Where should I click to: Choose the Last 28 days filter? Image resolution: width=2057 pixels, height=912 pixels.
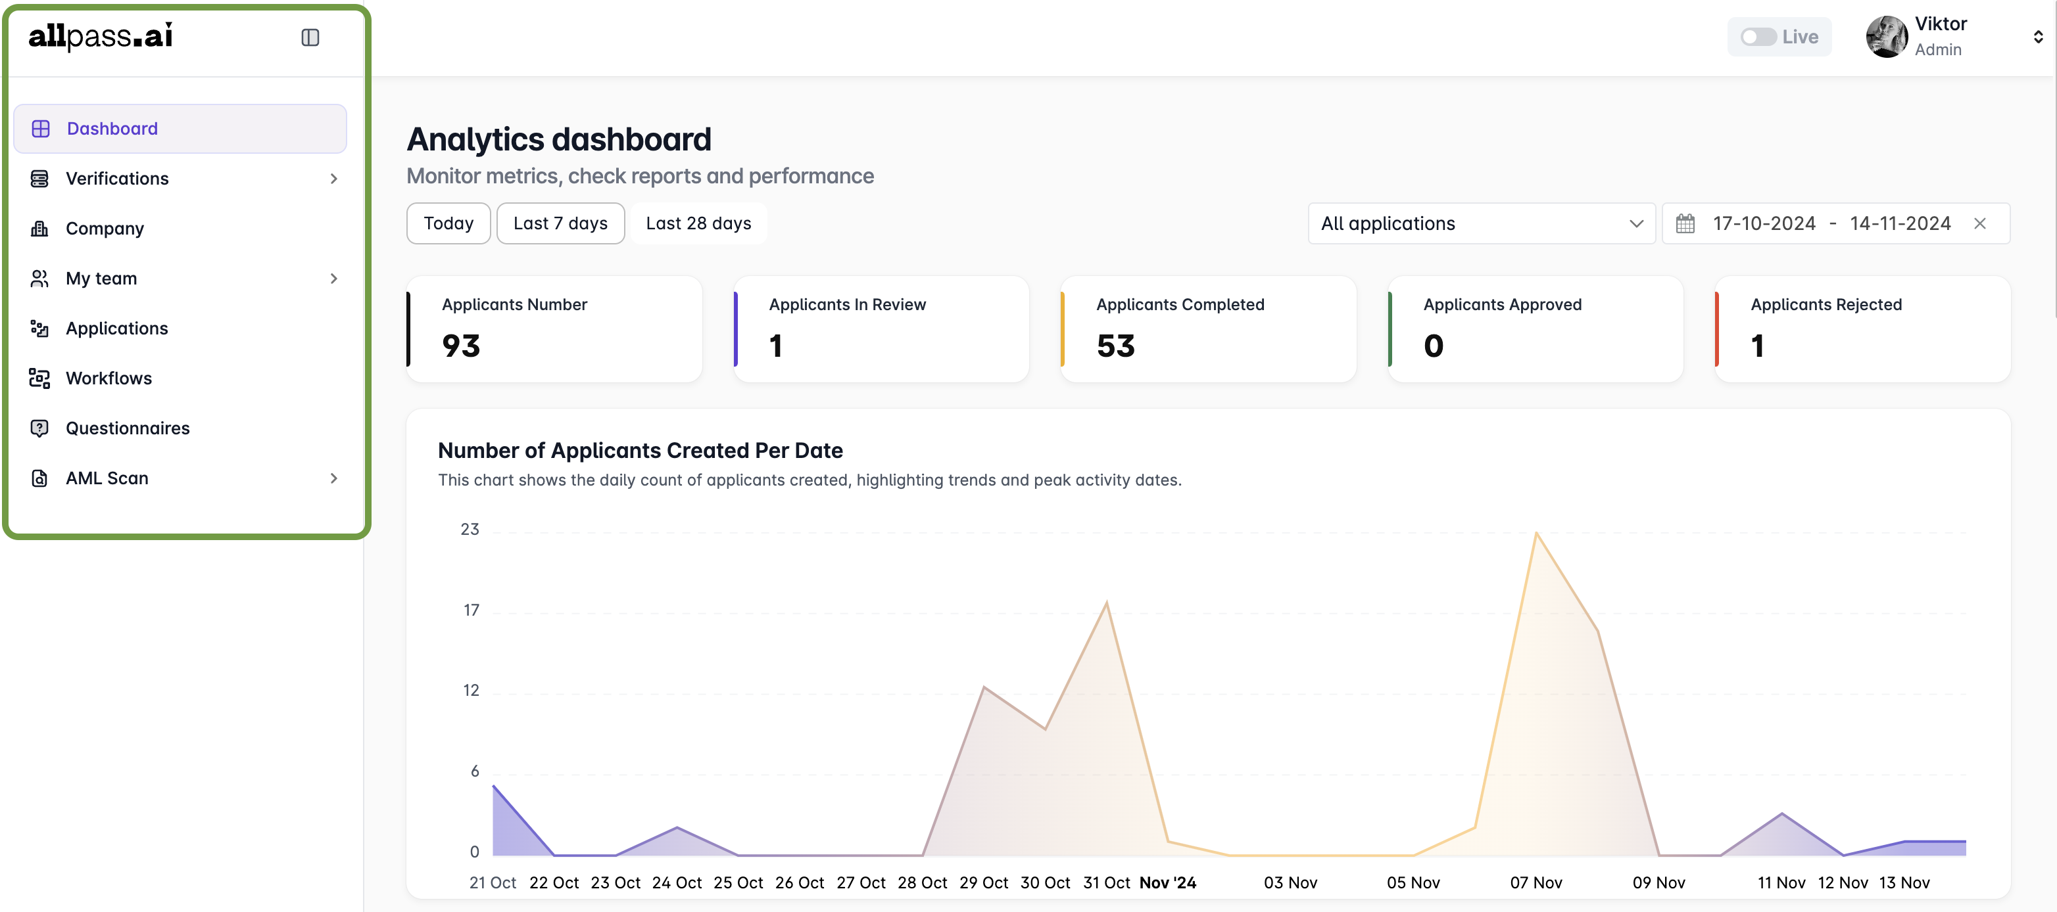coord(698,223)
